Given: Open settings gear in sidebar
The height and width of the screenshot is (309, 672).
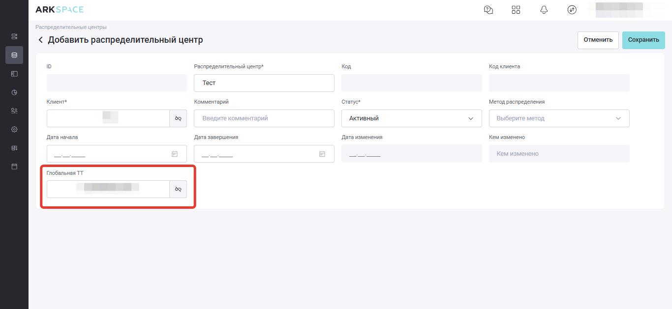Looking at the screenshot, I should tap(14, 130).
